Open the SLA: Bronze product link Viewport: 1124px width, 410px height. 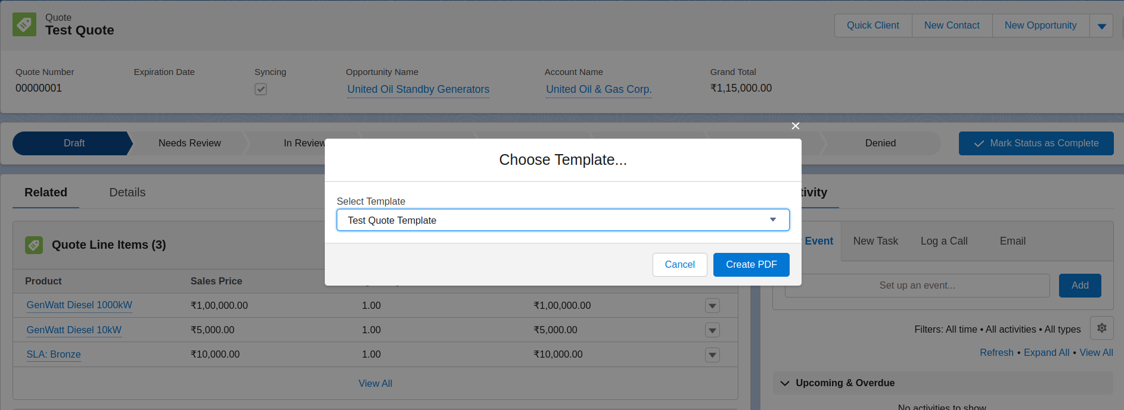tap(54, 355)
